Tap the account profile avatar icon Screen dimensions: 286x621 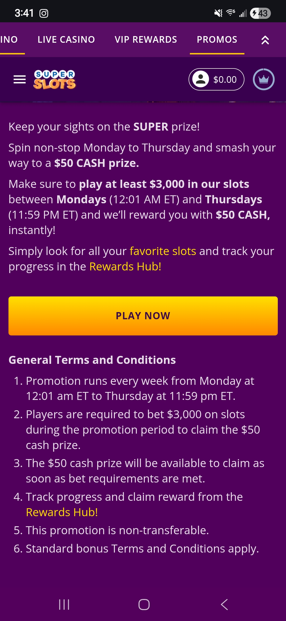(200, 79)
